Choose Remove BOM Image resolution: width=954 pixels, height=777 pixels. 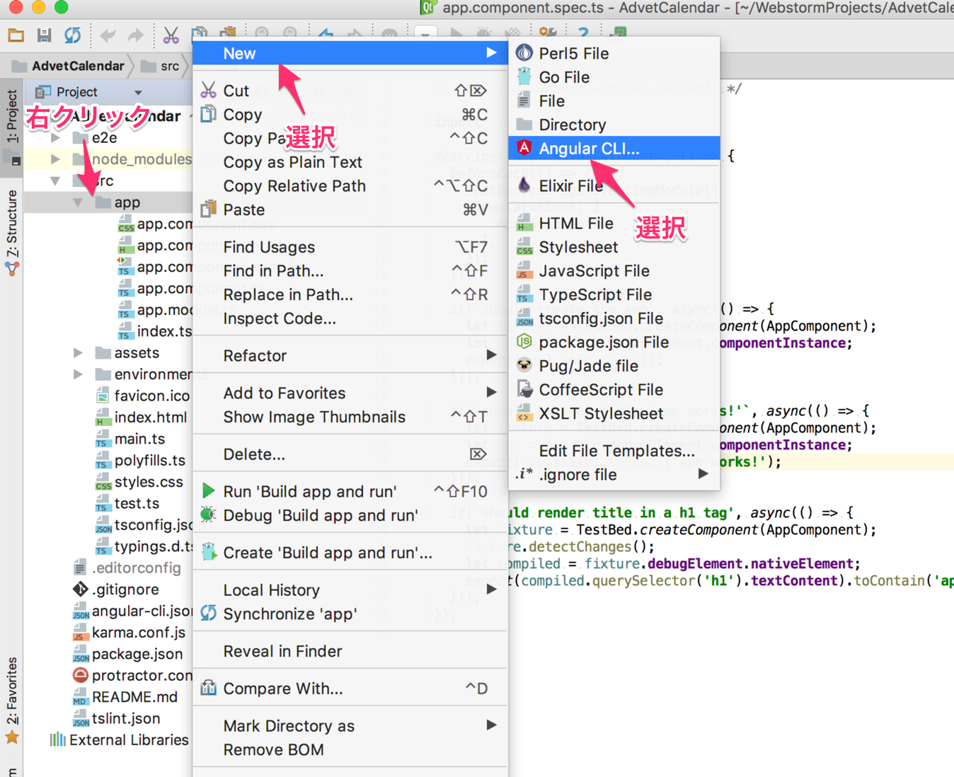(350, 749)
